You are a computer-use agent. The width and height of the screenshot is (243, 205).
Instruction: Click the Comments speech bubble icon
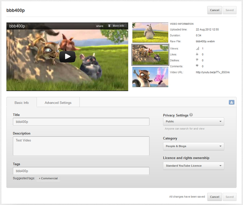197,66
